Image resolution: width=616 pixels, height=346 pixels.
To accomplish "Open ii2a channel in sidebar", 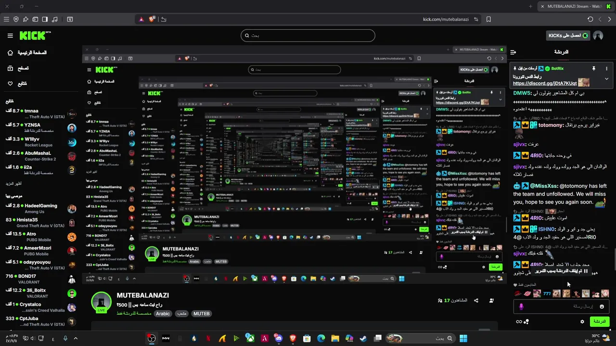I will click(41, 170).
